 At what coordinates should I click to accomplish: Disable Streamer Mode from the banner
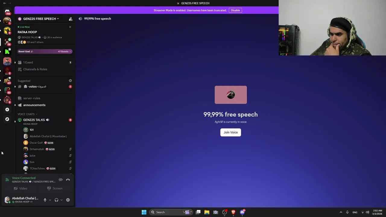point(235,10)
